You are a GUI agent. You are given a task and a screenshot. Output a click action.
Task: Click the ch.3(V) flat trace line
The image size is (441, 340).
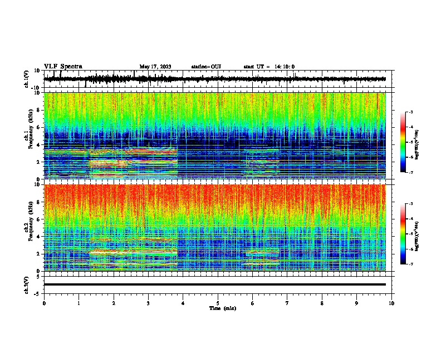(215, 284)
